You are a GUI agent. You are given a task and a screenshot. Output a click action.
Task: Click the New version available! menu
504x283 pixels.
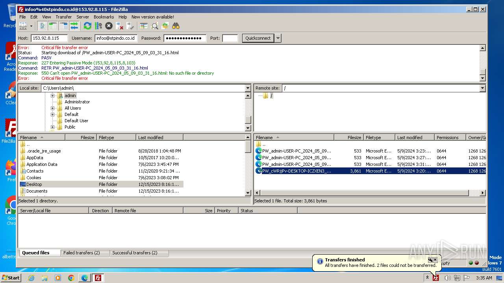click(x=153, y=17)
